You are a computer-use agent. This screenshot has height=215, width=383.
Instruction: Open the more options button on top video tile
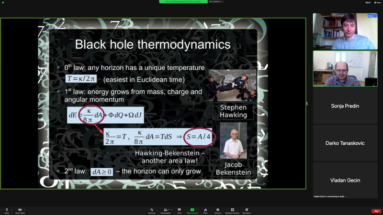pos(375,16)
